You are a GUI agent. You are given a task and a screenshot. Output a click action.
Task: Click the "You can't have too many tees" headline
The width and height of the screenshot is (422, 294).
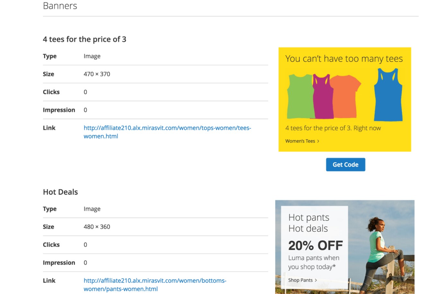[x=344, y=59]
